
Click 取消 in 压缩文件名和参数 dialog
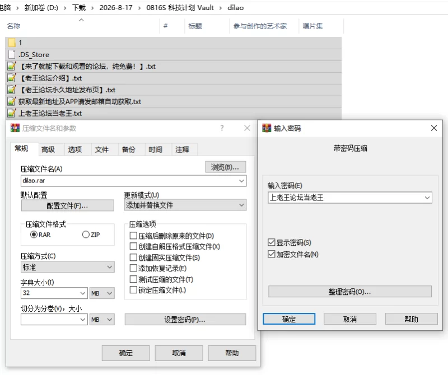pos(179,353)
